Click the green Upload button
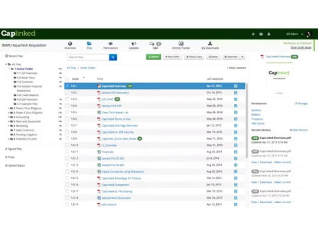Image resolution: width=318 pixels, height=238 pixels. pos(153,56)
